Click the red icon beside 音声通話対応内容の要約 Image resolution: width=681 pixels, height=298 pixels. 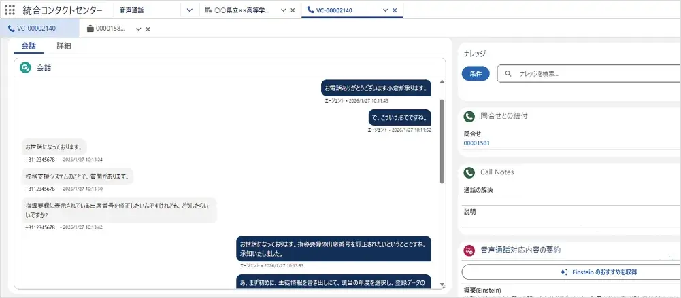(x=469, y=250)
